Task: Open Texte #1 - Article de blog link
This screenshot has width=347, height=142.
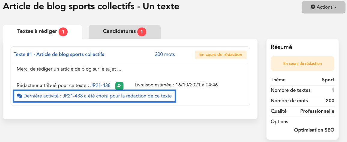Action: (59, 54)
